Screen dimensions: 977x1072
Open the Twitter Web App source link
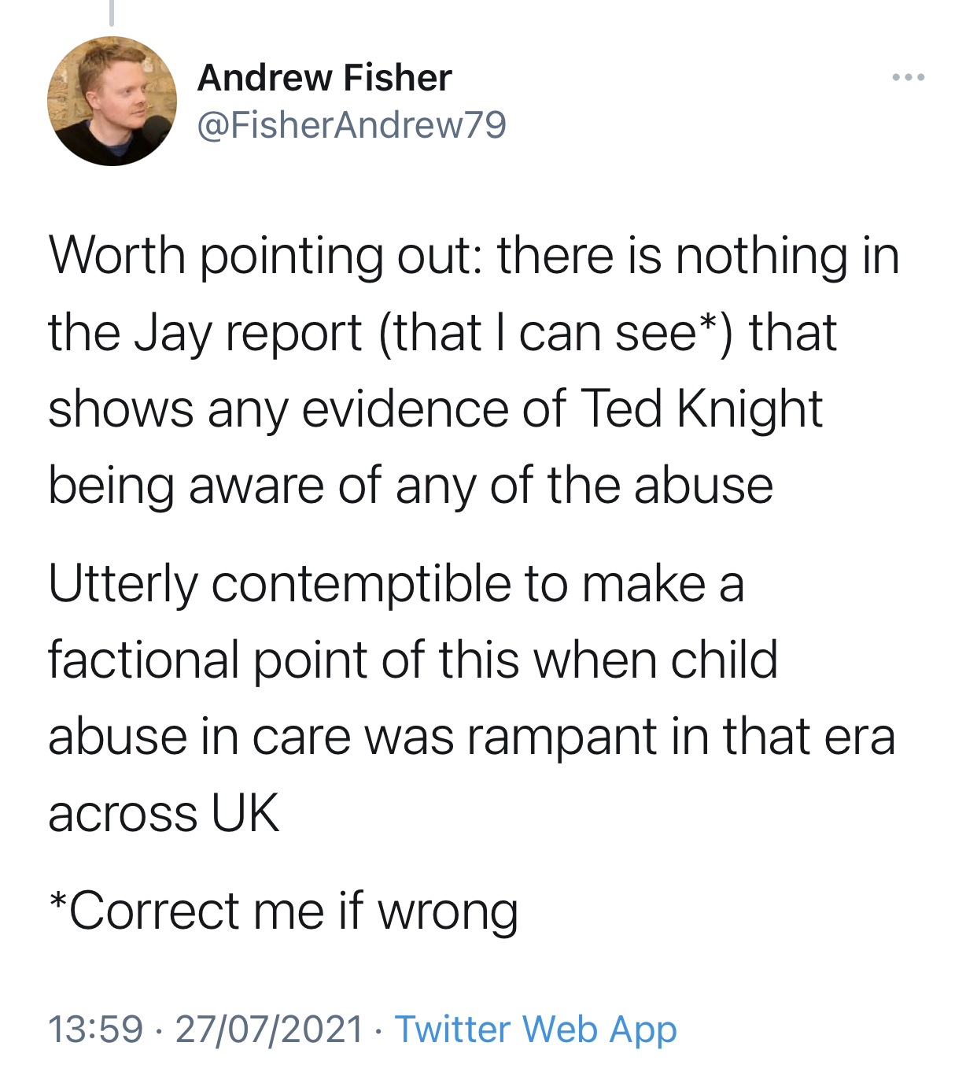coord(535,1029)
